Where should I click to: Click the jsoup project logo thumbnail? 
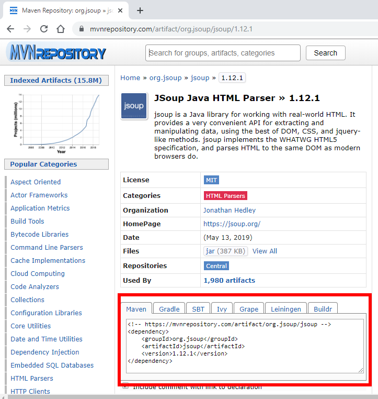[x=134, y=106]
